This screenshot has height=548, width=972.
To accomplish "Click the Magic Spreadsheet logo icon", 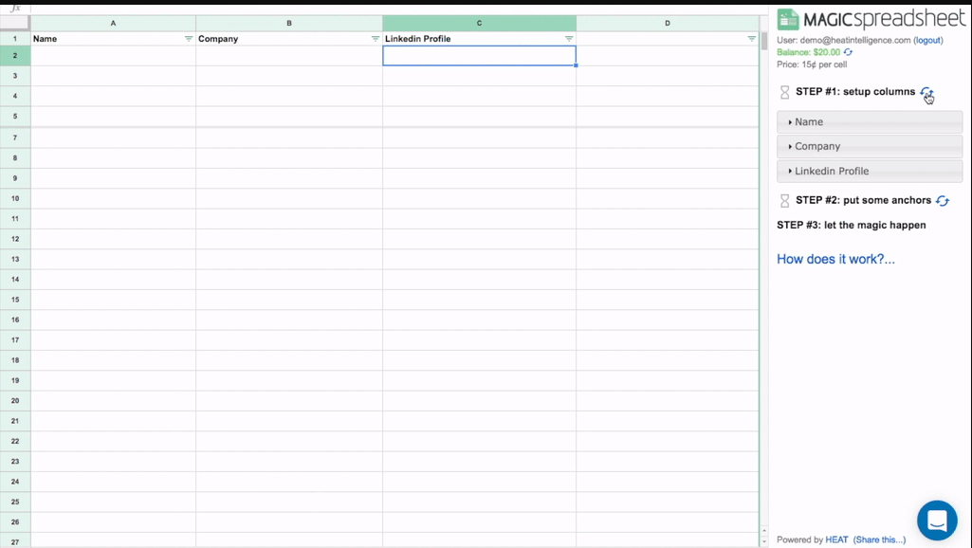I will [x=788, y=19].
